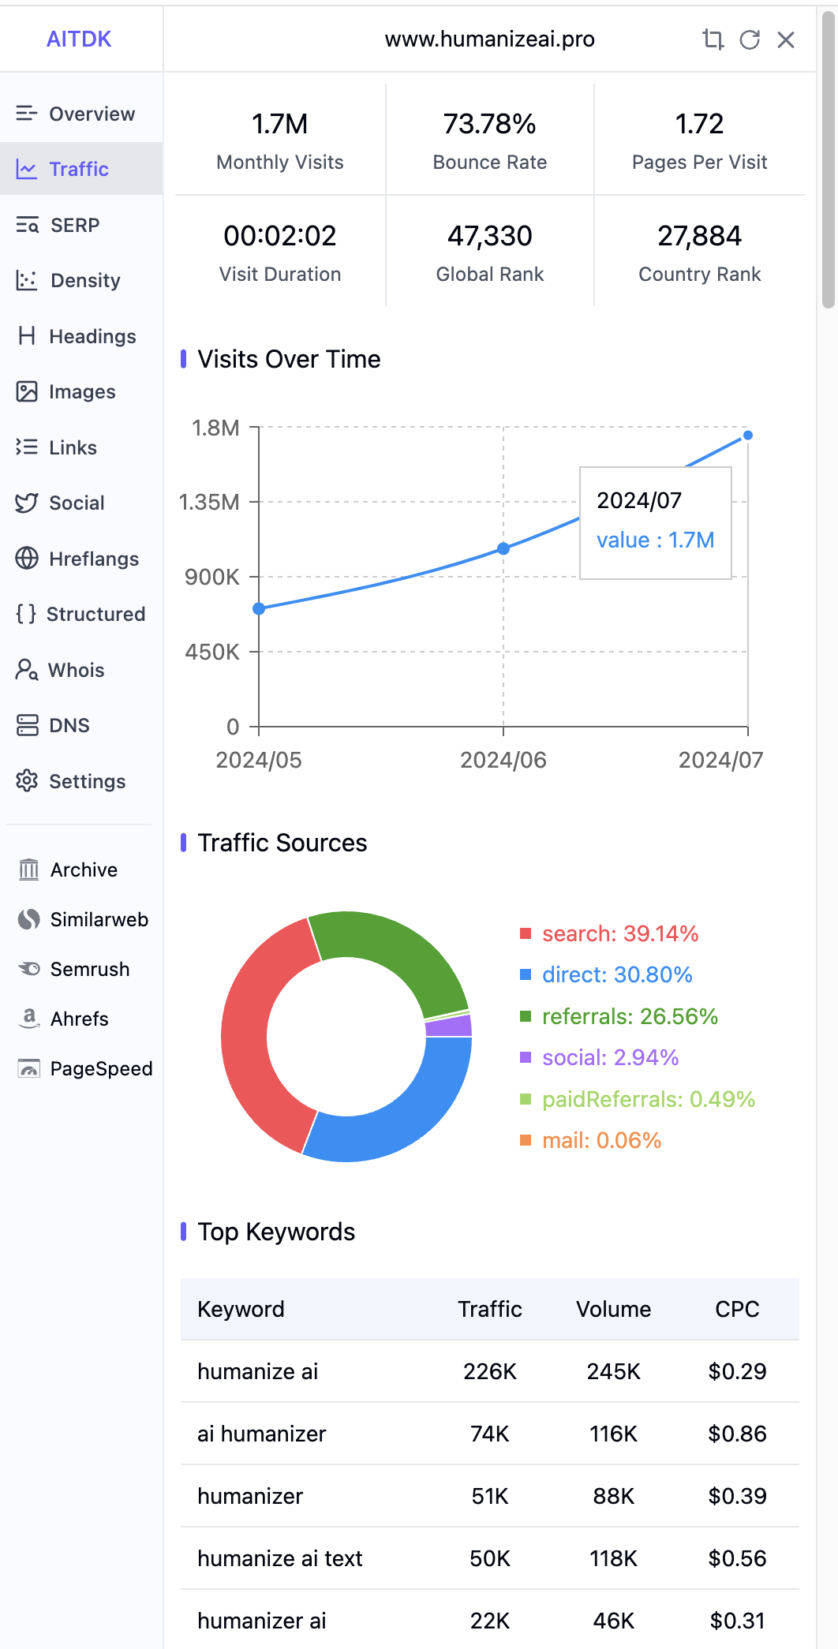Click the 'ai humanizer' keyword cell
The width and height of the screenshot is (838, 1649).
coord(262,1434)
